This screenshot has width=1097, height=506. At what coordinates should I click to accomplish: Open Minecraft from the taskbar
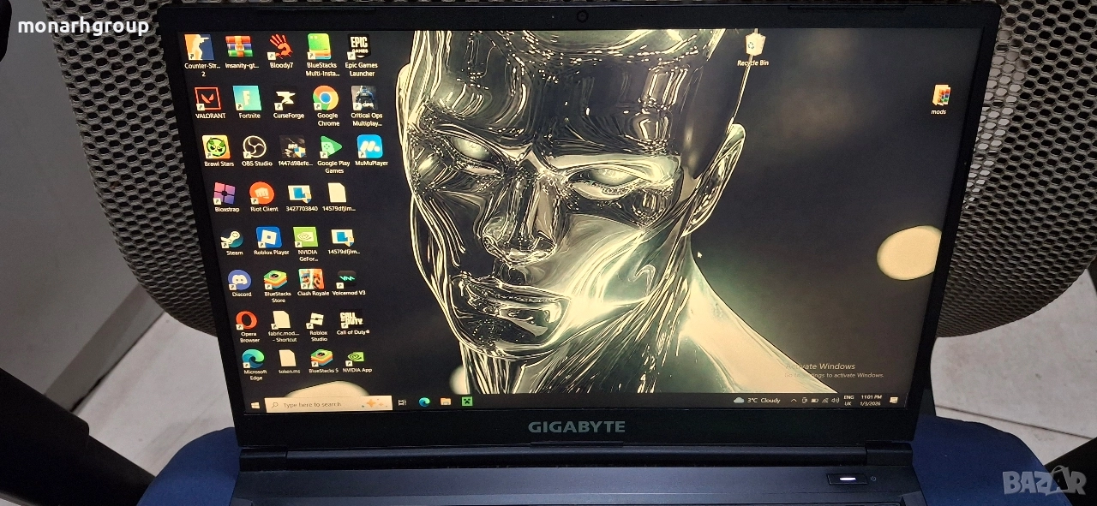coord(467,401)
